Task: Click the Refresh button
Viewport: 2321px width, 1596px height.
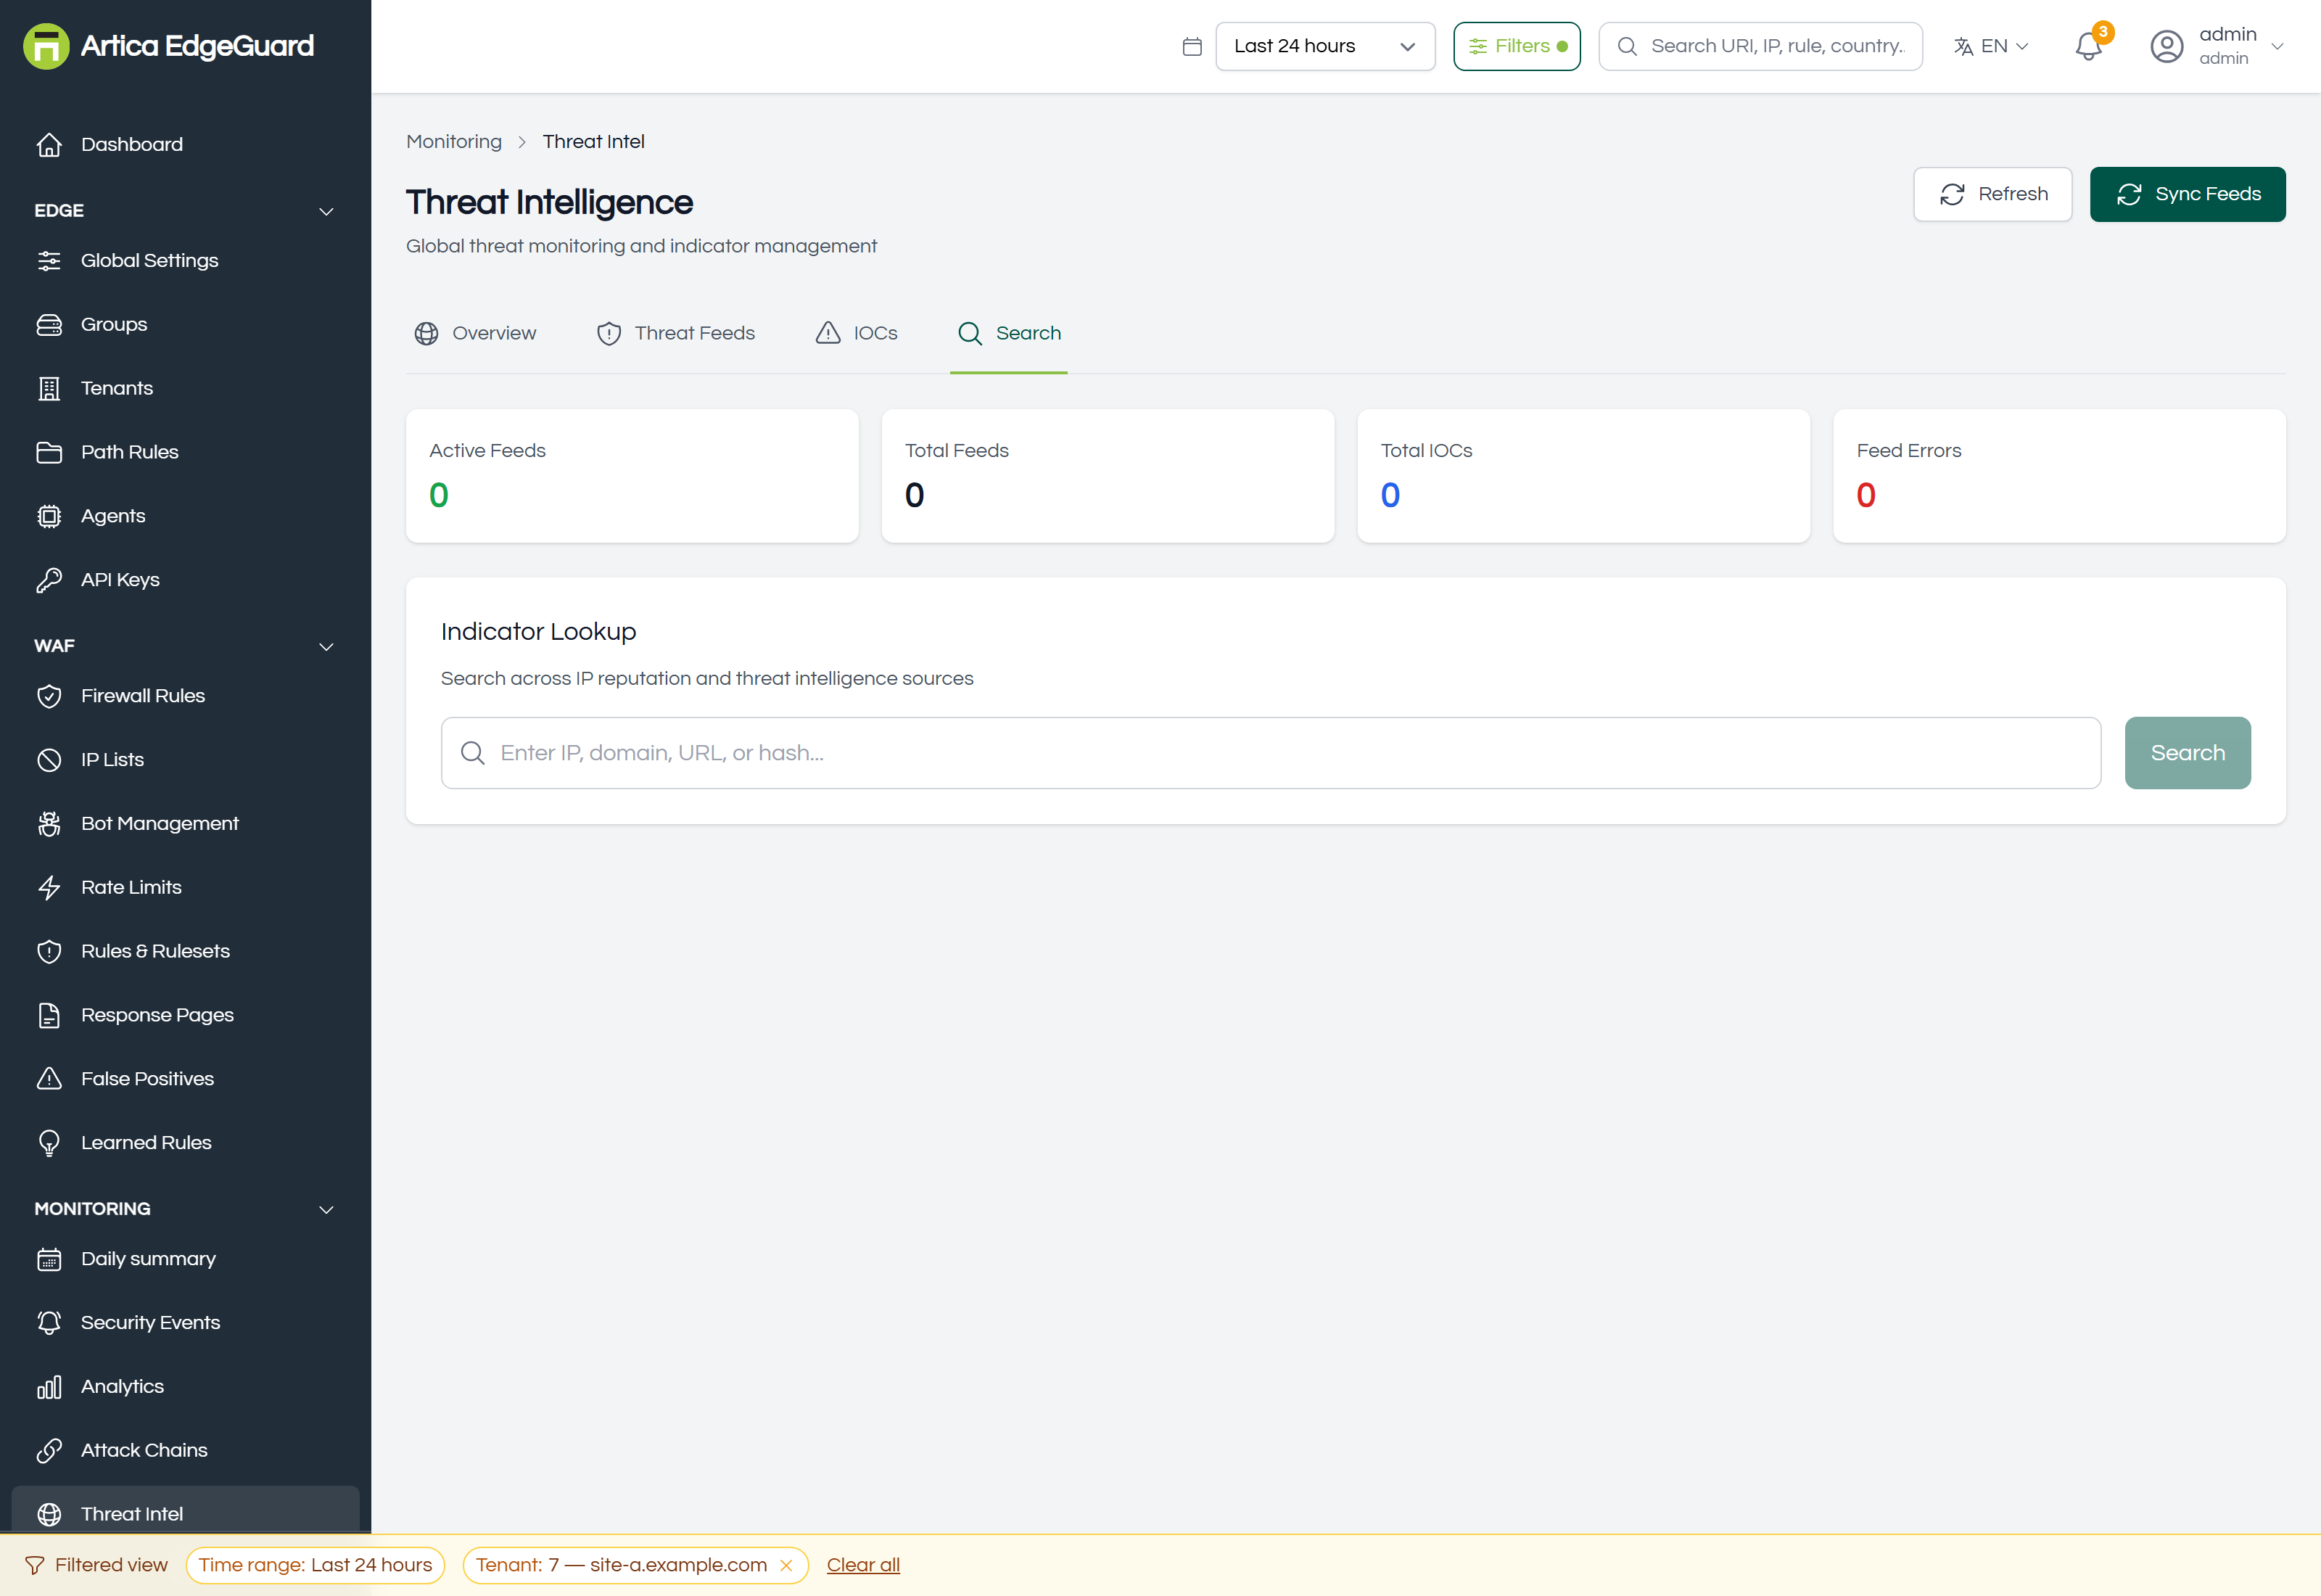Action: tap(1992, 194)
